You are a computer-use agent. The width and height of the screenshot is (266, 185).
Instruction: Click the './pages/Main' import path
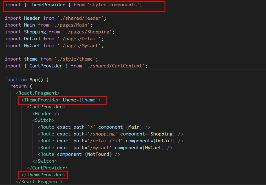tap(71, 25)
